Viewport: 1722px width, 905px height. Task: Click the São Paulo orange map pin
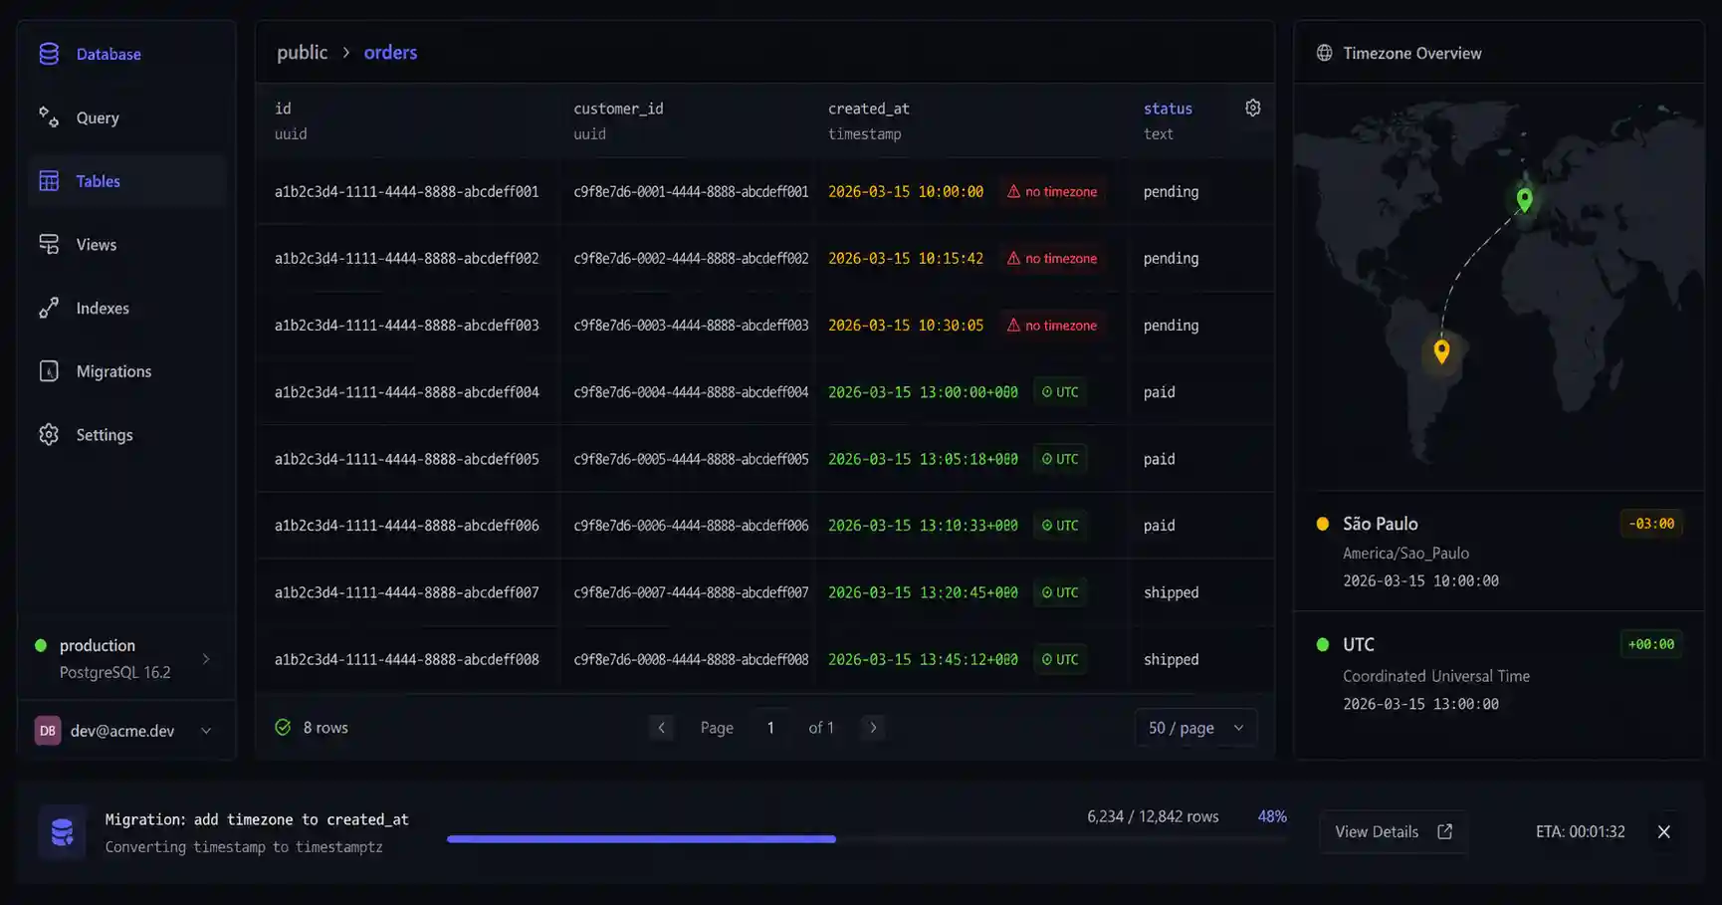[1441, 350]
